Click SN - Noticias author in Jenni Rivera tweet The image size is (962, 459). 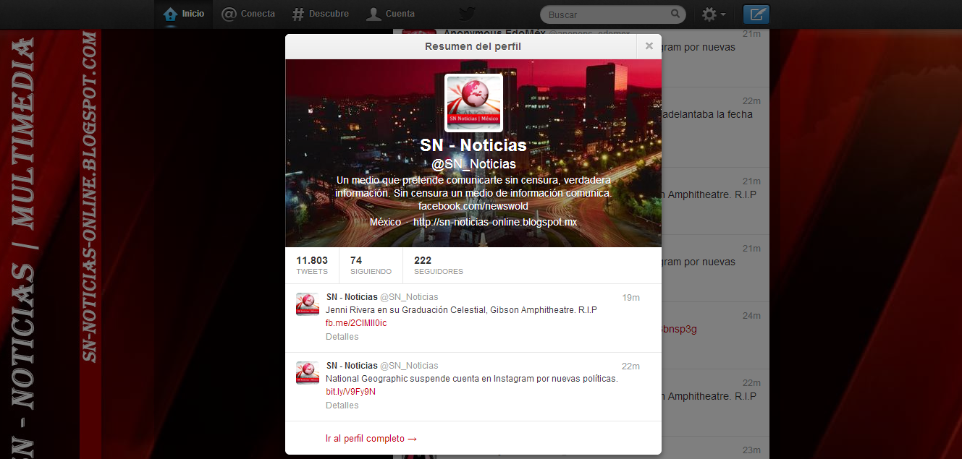point(352,297)
